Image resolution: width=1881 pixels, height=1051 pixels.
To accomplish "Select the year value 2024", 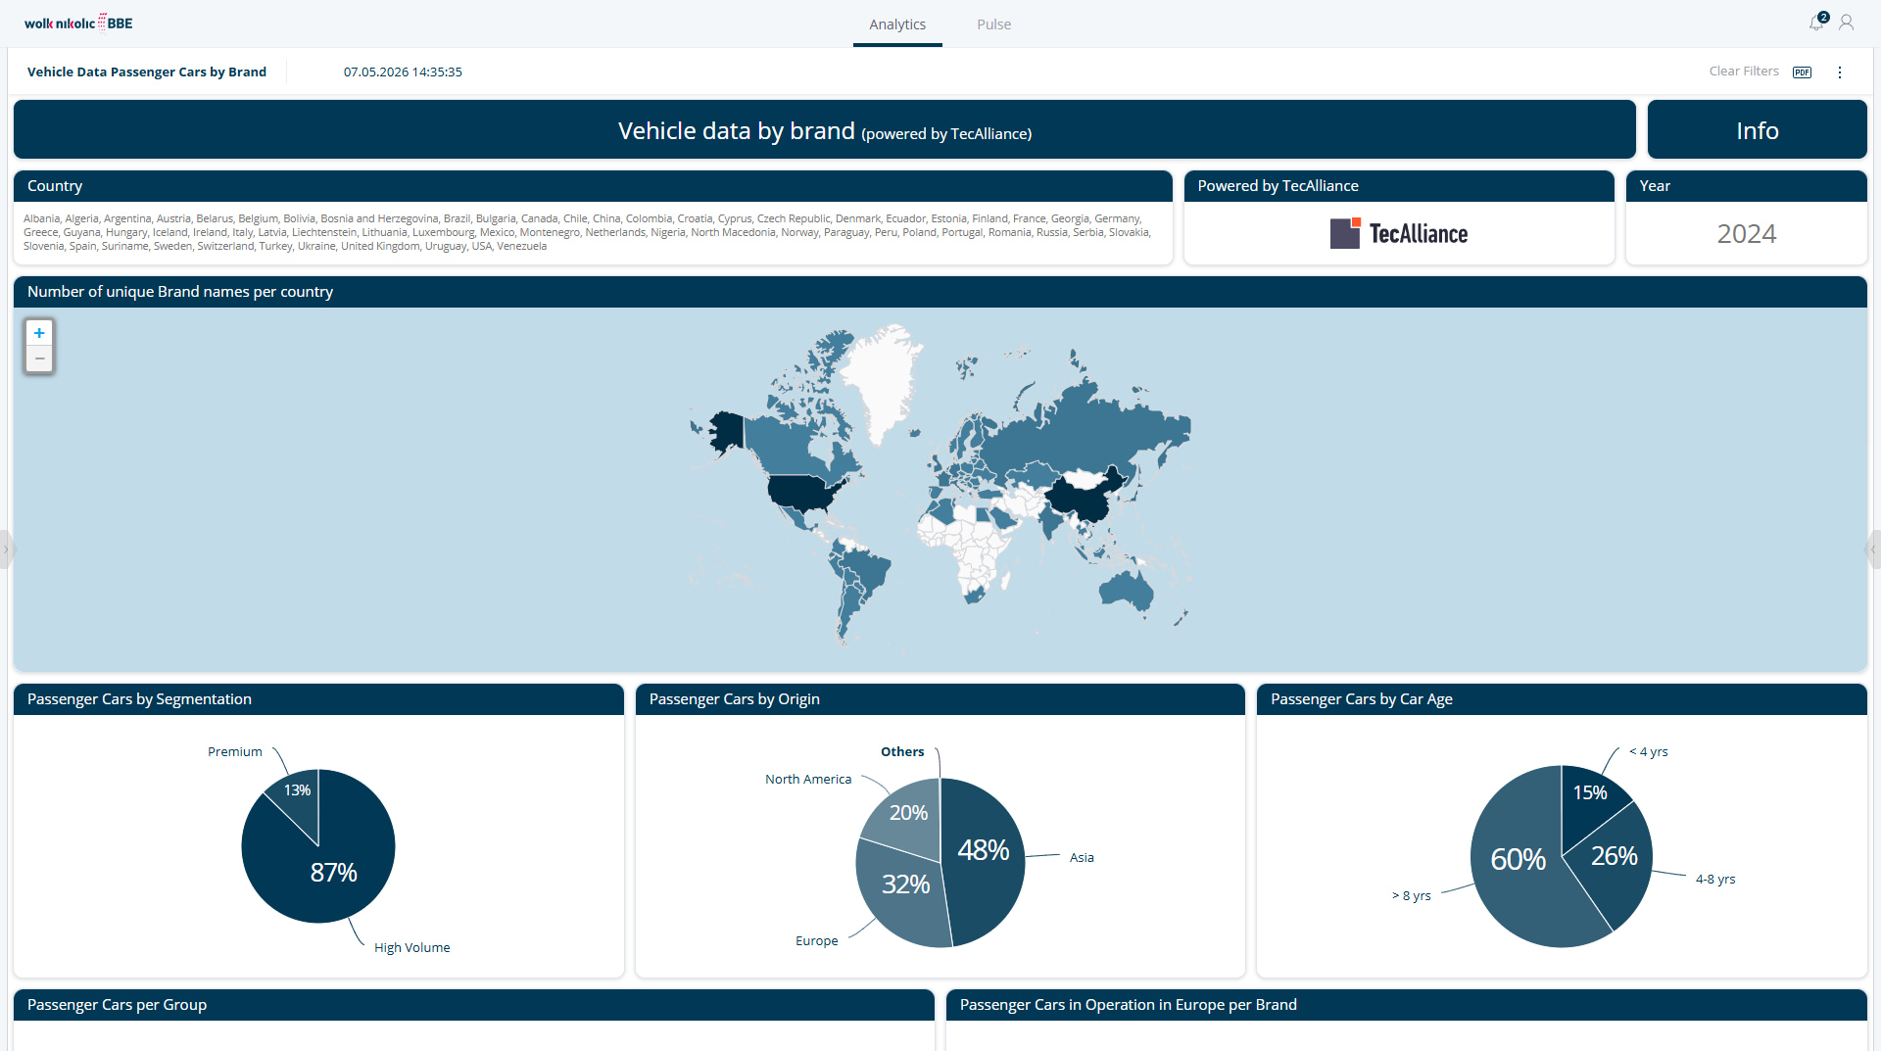I will [1747, 234].
